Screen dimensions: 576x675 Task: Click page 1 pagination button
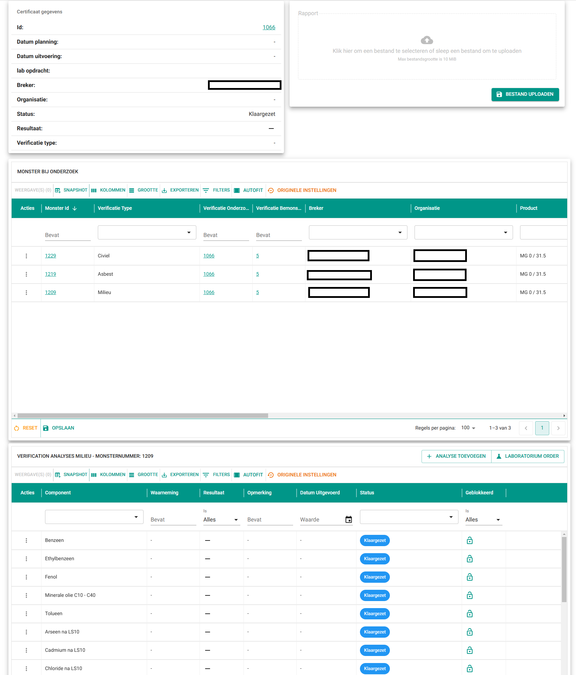[542, 428]
